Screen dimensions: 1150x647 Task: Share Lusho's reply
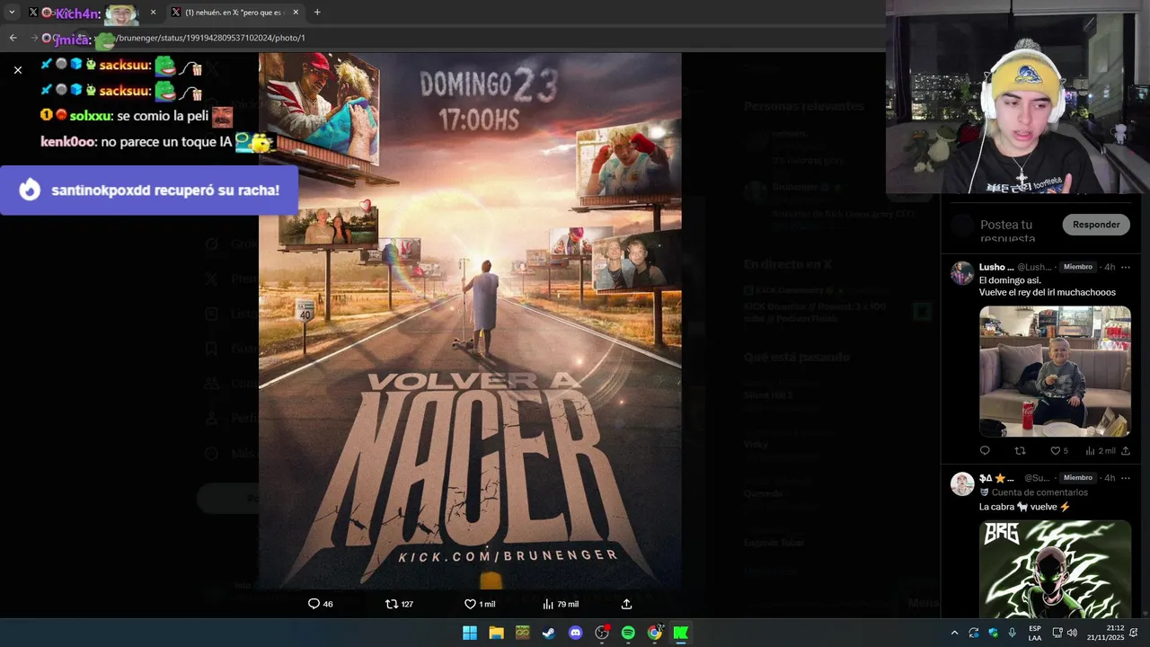[1125, 450]
